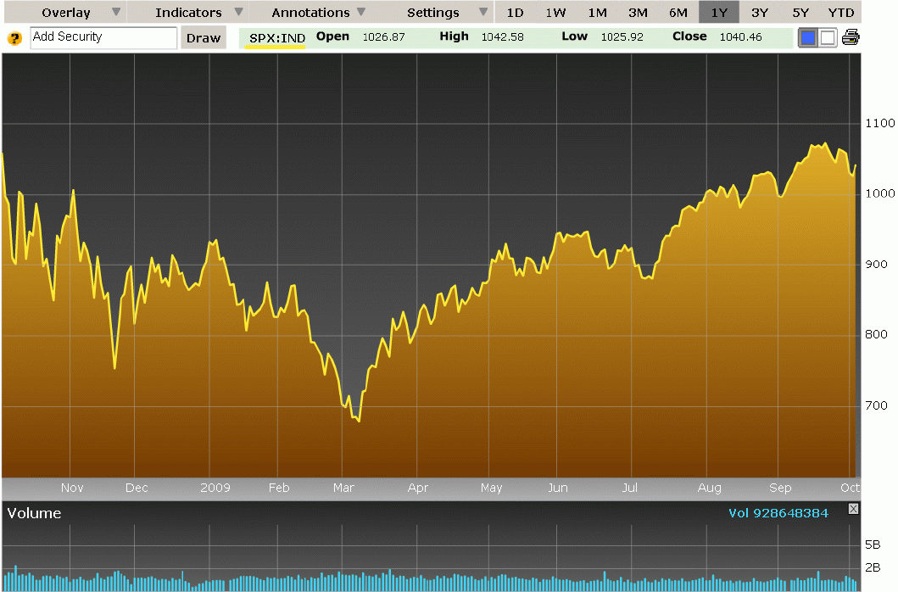Click the yellow help question mark icon

(x=14, y=38)
